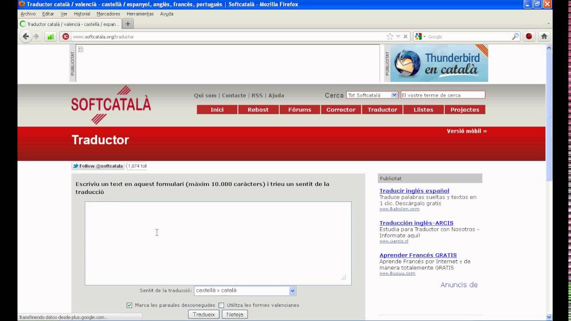This screenshot has width=571, height=321.
Task: Open 'Aprender Francés GRATIS' ad link
Action: tap(418, 255)
